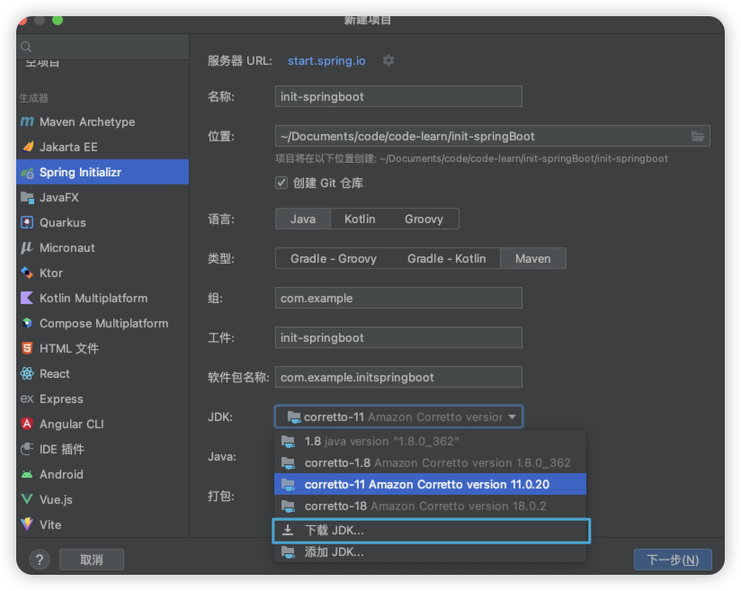Click the start.spring.io link
Image resolution: width=741 pixels, height=591 pixels.
(326, 60)
